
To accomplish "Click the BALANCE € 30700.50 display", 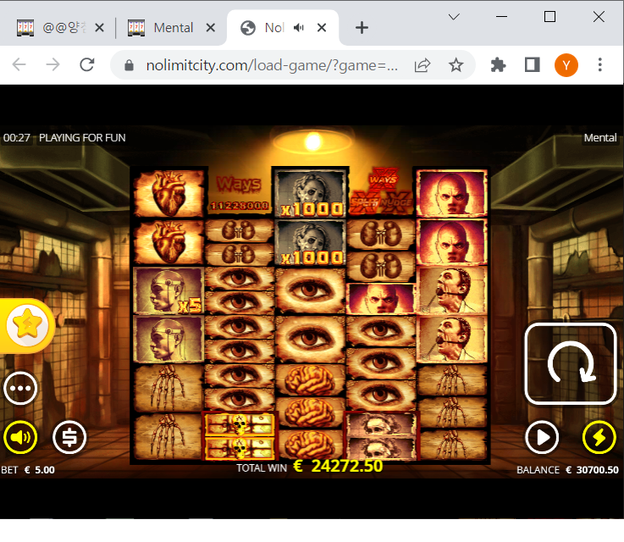I will point(567,470).
